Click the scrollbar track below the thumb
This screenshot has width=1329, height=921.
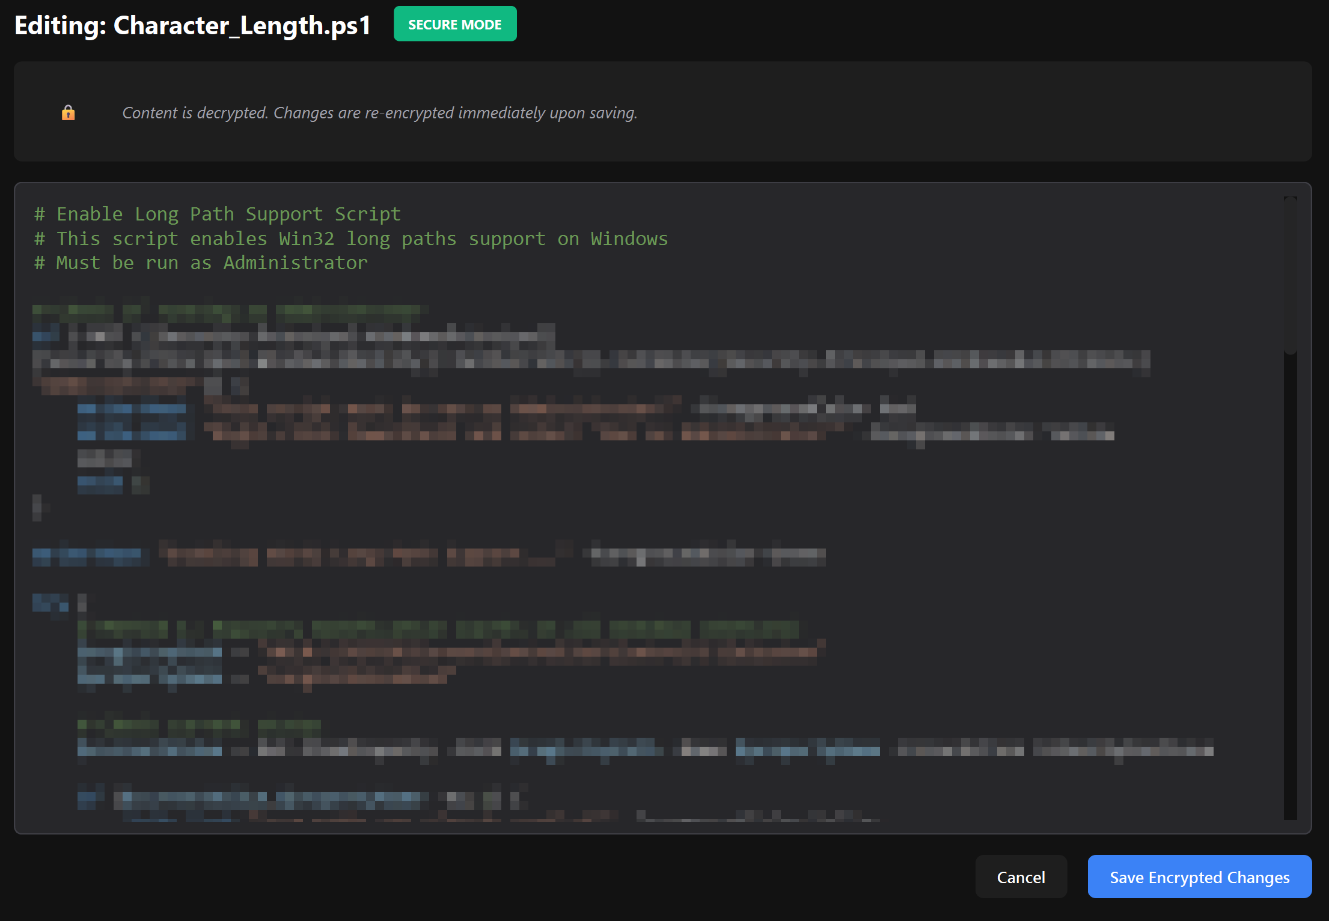point(1290,586)
